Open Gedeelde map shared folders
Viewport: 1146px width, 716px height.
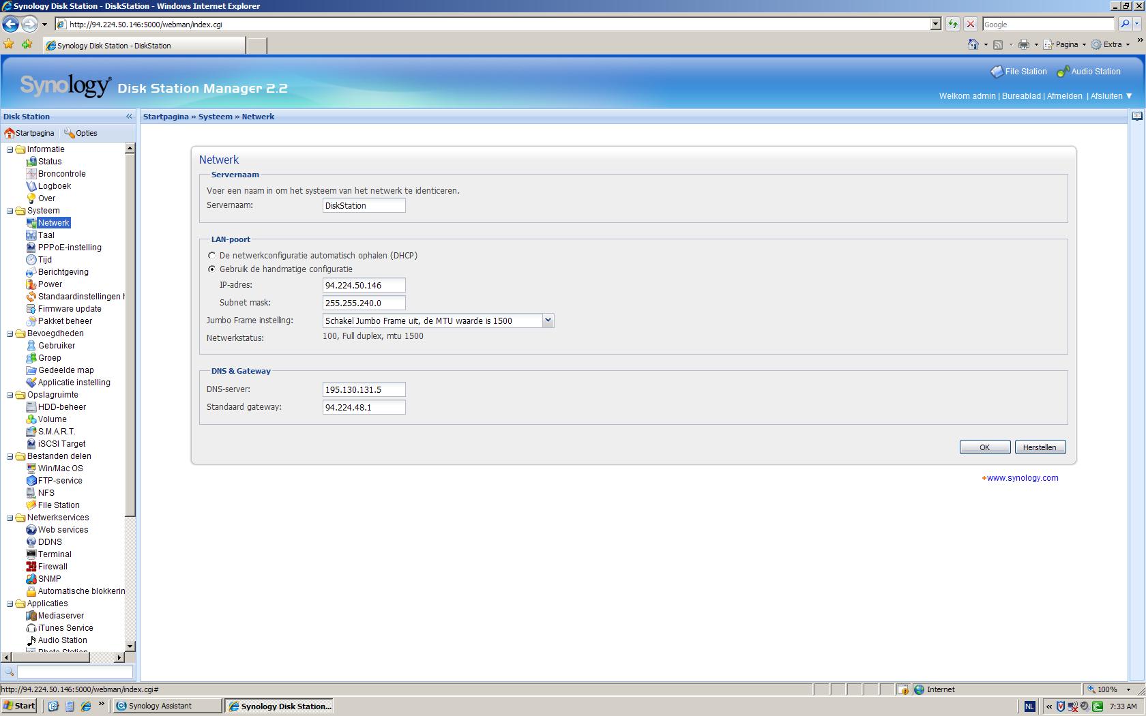[x=65, y=370]
